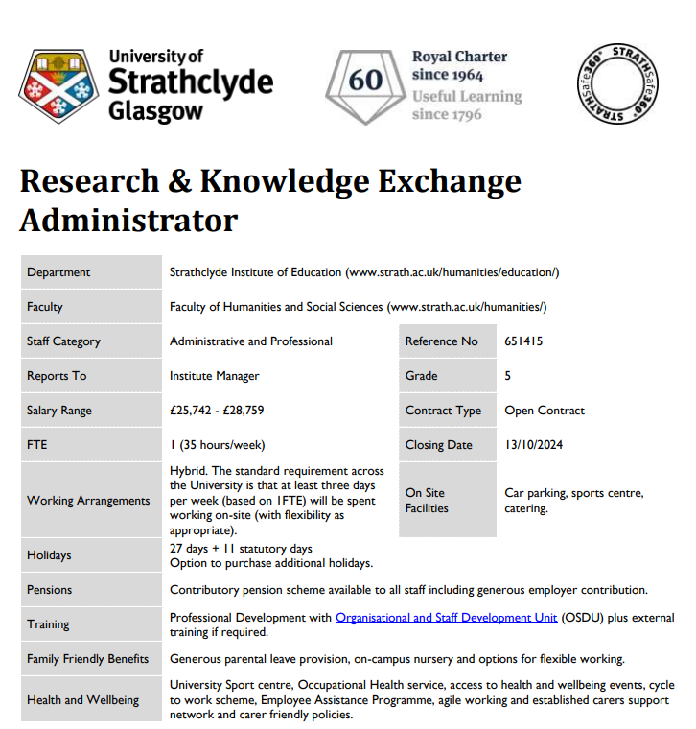This screenshot has width=696, height=729.
Task: Click the 'Contract Type' label cell
Action: (x=448, y=411)
